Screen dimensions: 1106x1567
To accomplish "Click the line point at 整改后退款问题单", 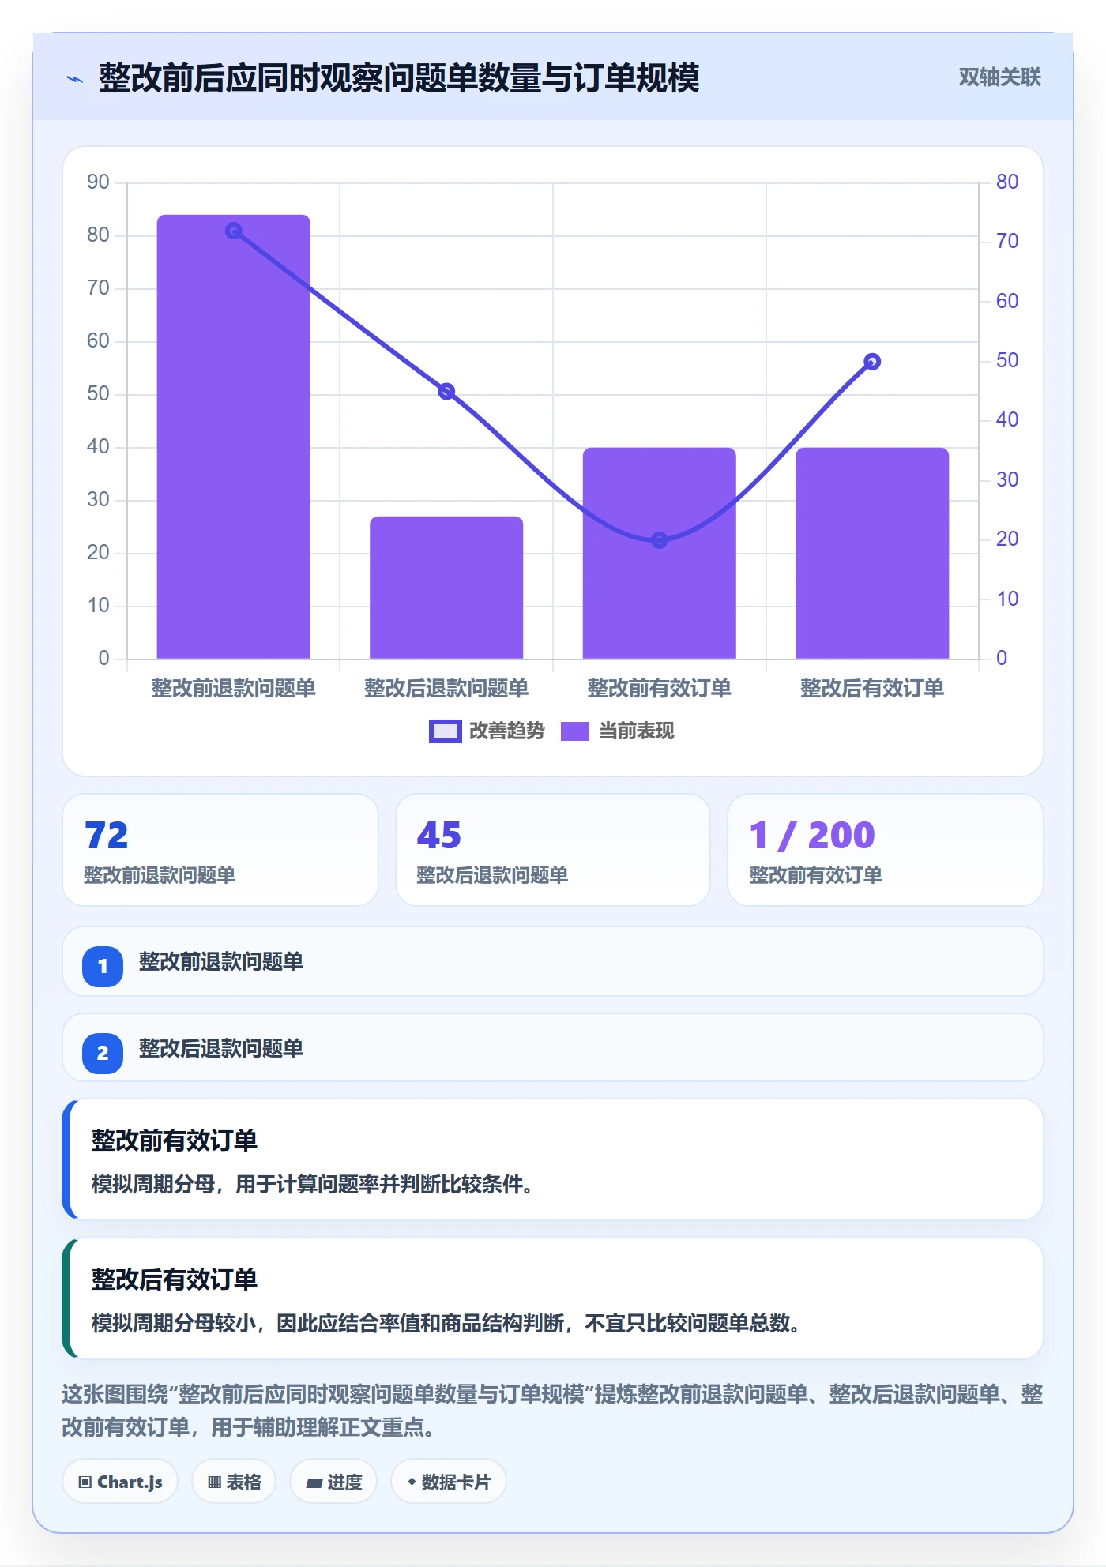I will tap(446, 391).
